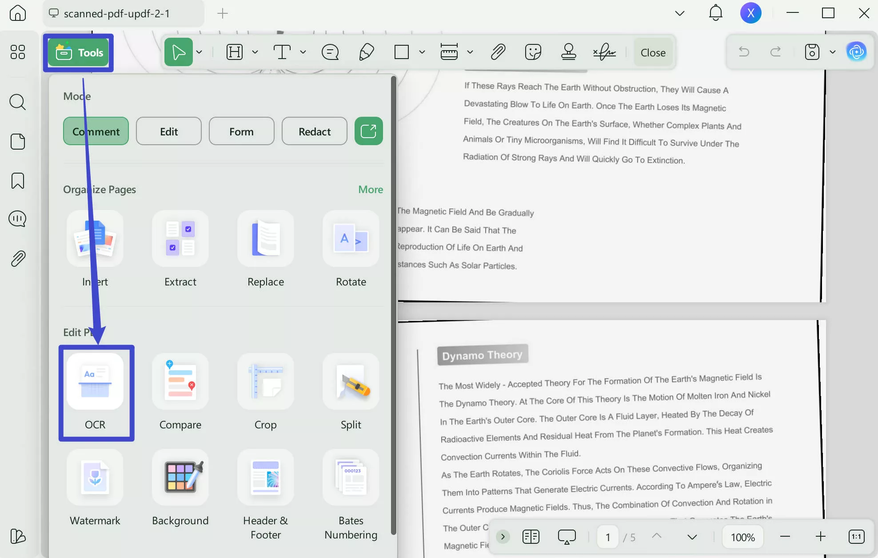Image resolution: width=878 pixels, height=558 pixels.
Task: Expand the text tool dropdown
Action: pos(303,52)
